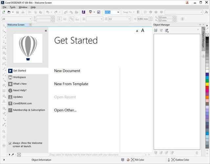This screenshot has height=164, width=210.
Task: Uncheck Always show the Welcome screen
Action: click(10, 143)
